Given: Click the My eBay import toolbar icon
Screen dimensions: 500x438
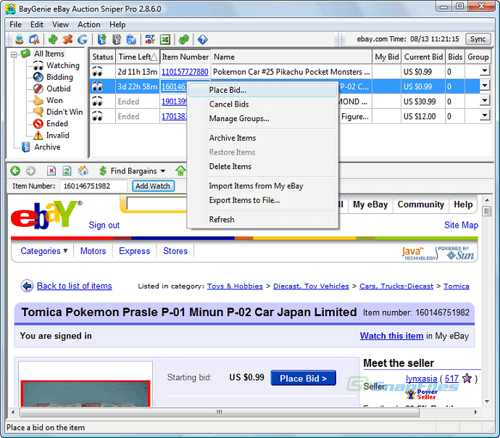Looking at the screenshot, I should coord(150,40).
